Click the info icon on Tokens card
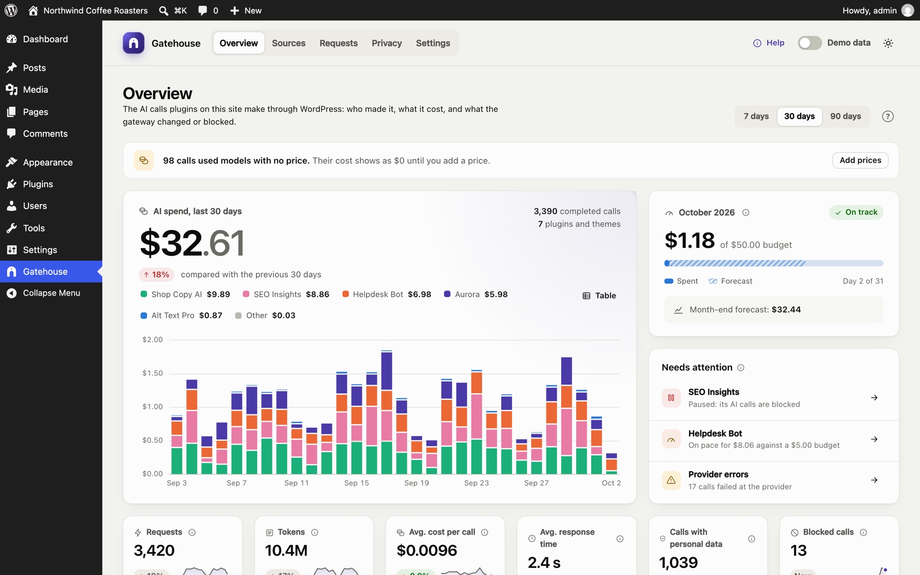920x575 pixels. click(x=315, y=532)
